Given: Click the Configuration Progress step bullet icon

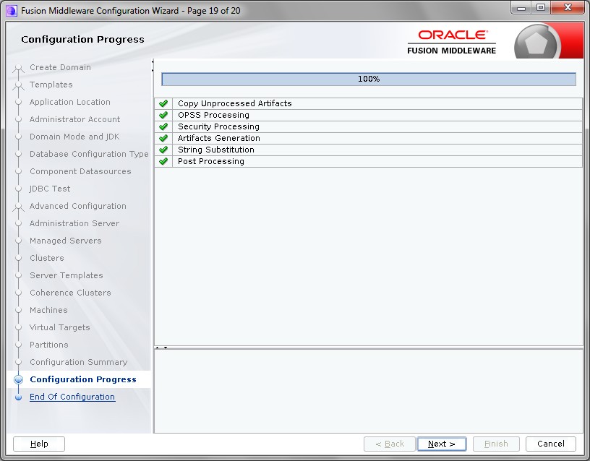Looking at the screenshot, I should pos(18,379).
